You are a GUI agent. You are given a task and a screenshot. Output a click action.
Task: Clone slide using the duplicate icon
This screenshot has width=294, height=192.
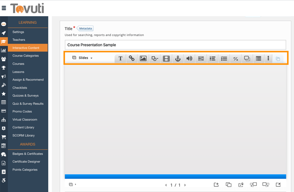pos(229,185)
